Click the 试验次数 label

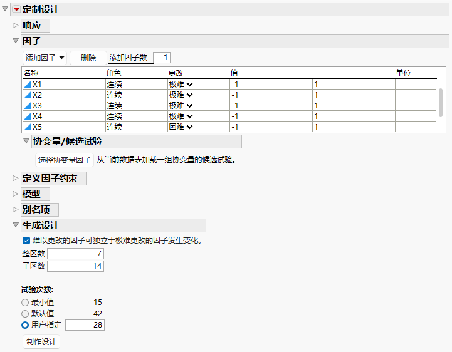(x=37, y=290)
